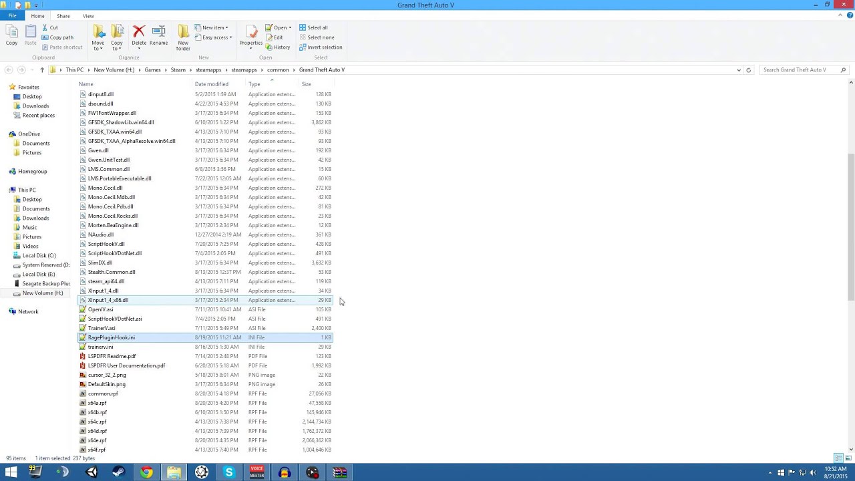
Task: Open Properties for the selected file
Action: (250, 33)
